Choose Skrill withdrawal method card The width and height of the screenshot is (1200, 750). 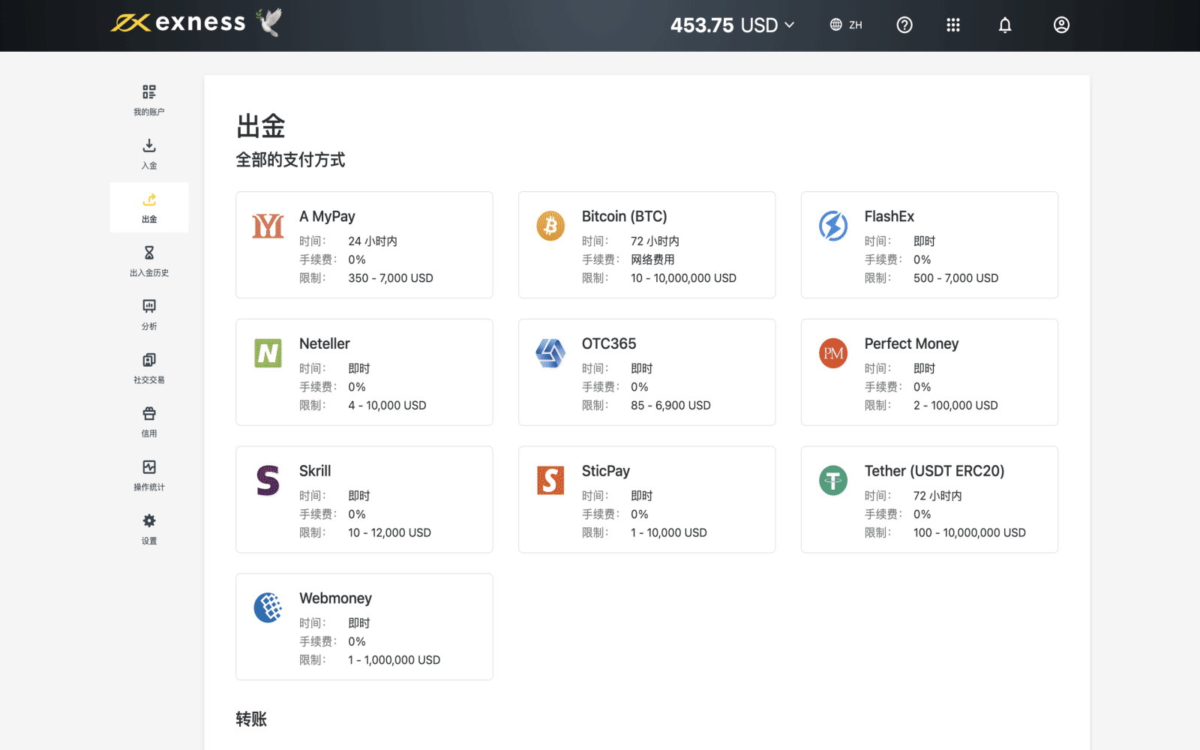[x=364, y=499]
